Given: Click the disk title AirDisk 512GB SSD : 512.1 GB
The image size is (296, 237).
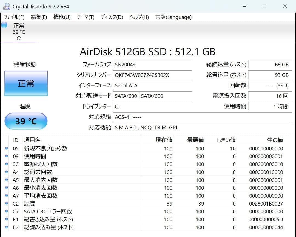Looking at the screenshot, I should (x=147, y=52).
